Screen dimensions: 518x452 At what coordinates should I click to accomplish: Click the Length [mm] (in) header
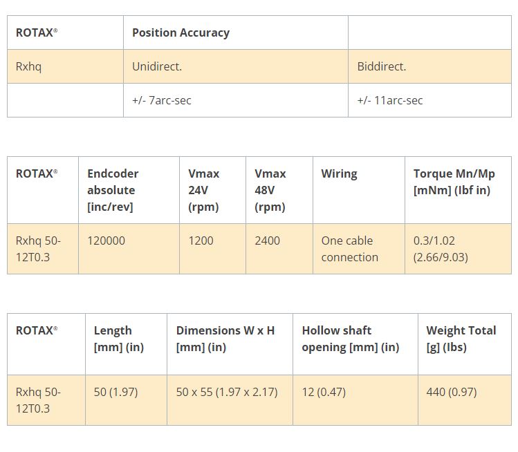tap(118, 339)
